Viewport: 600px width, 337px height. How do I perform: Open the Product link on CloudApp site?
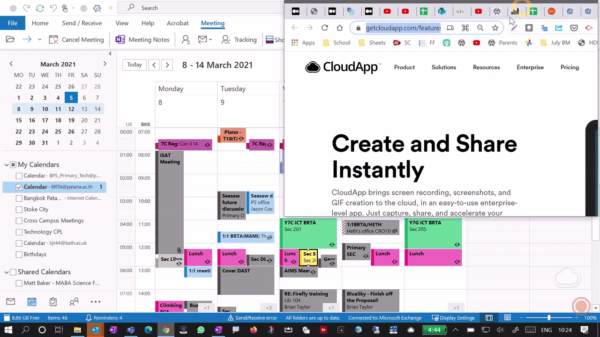[405, 67]
